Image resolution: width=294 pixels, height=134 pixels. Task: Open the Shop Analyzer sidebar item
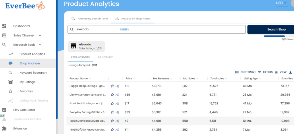[x=30, y=63]
